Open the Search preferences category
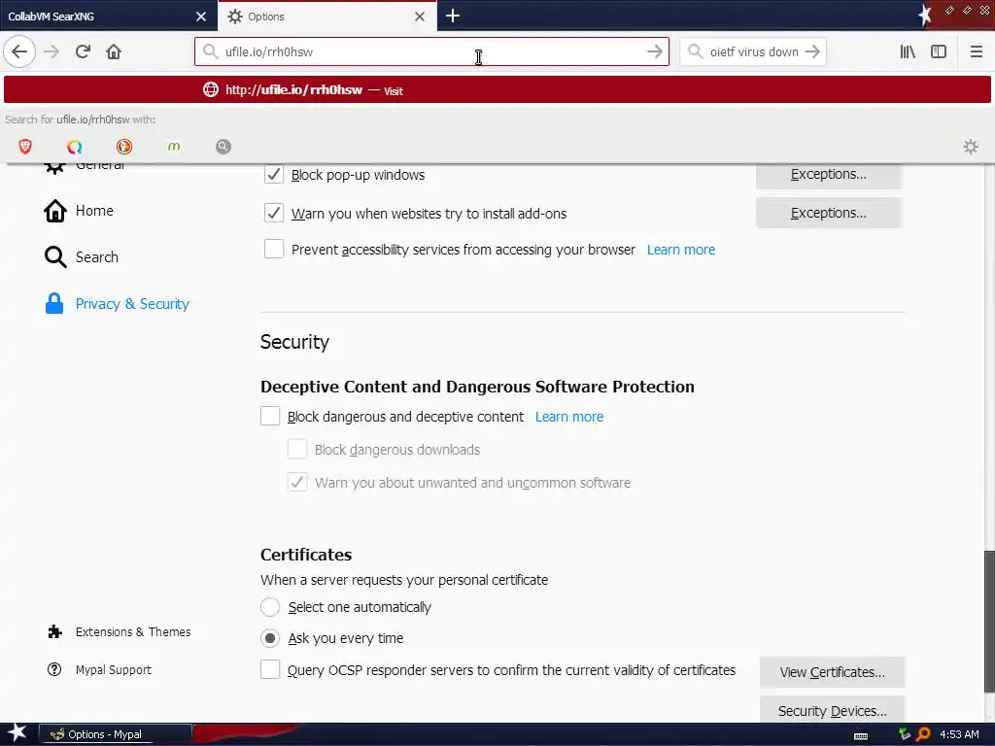This screenshot has height=746, width=995. (96, 257)
